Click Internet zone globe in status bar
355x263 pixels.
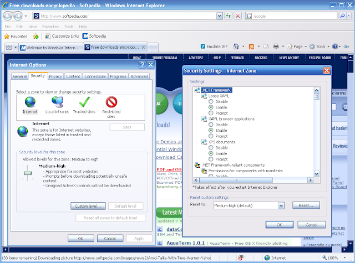267,258
